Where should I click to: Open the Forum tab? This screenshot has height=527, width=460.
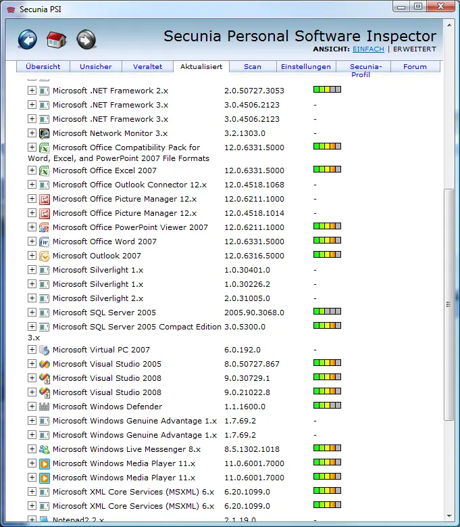(x=415, y=66)
